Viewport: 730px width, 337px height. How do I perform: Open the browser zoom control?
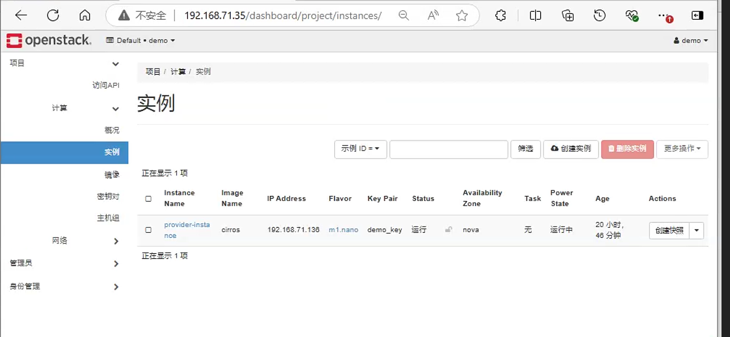pos(404,15)
